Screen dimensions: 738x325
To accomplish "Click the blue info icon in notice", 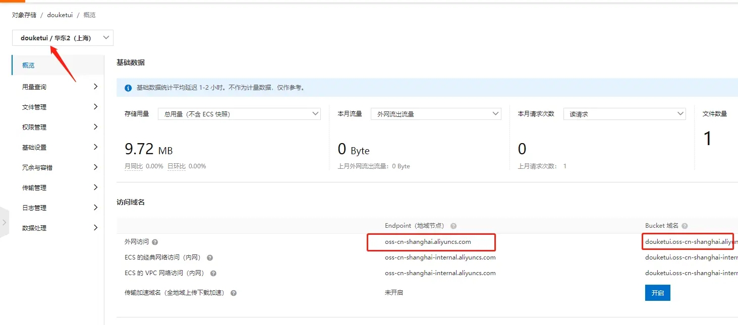I will click(x=128, y=88).
